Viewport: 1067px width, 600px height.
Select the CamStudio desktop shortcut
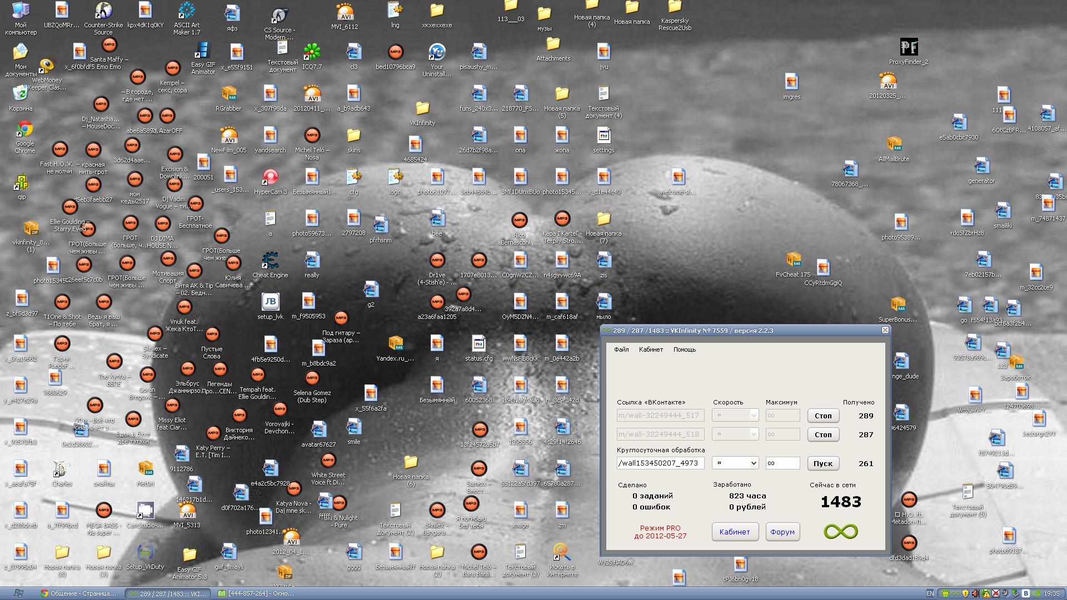145,514
